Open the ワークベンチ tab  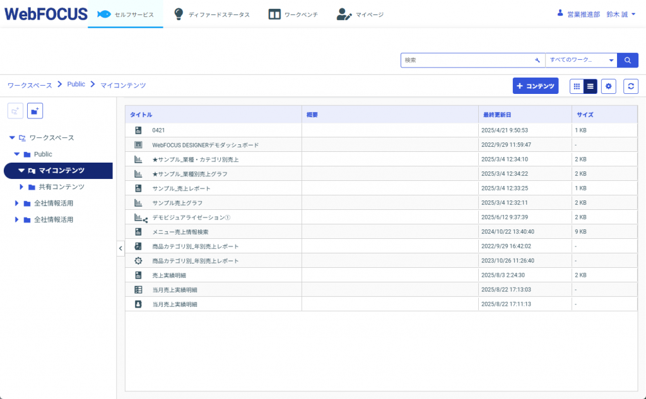coord(293,14)
